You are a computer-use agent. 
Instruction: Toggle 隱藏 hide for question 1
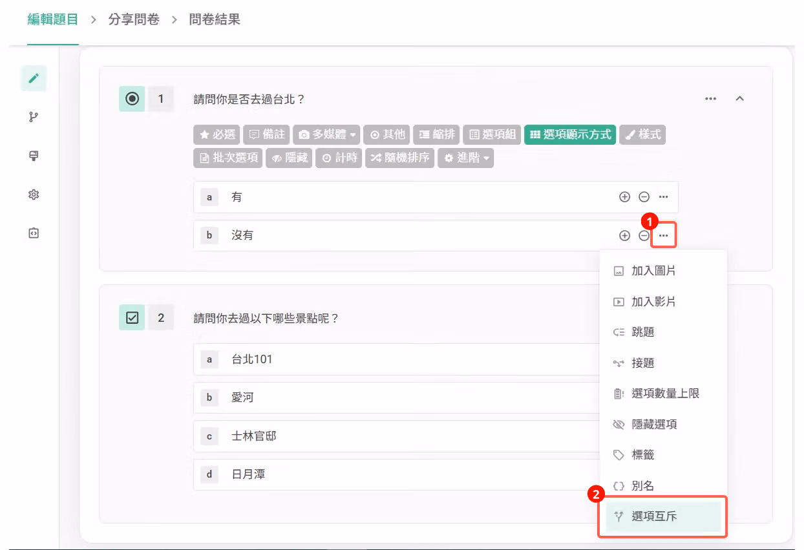coord(290,158)
